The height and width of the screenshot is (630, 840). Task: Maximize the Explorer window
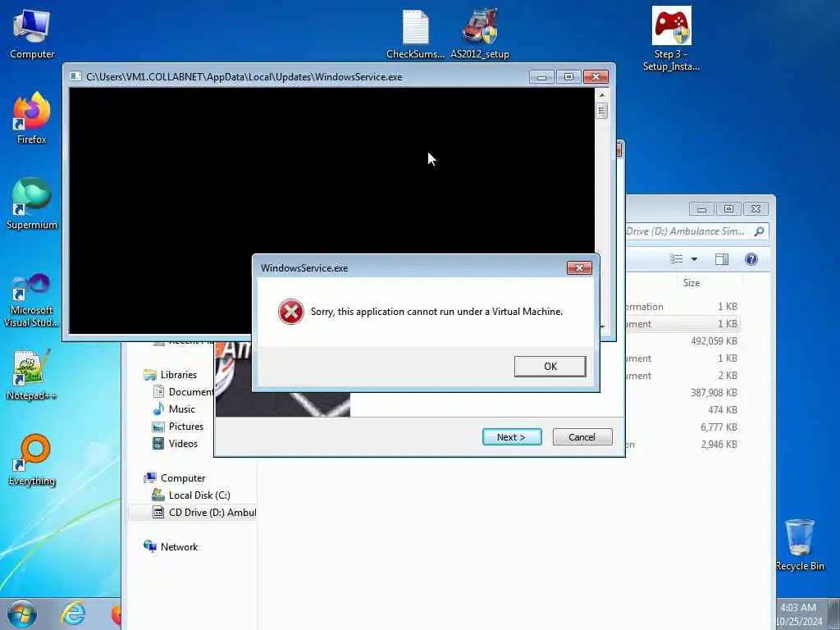[728, 209]
